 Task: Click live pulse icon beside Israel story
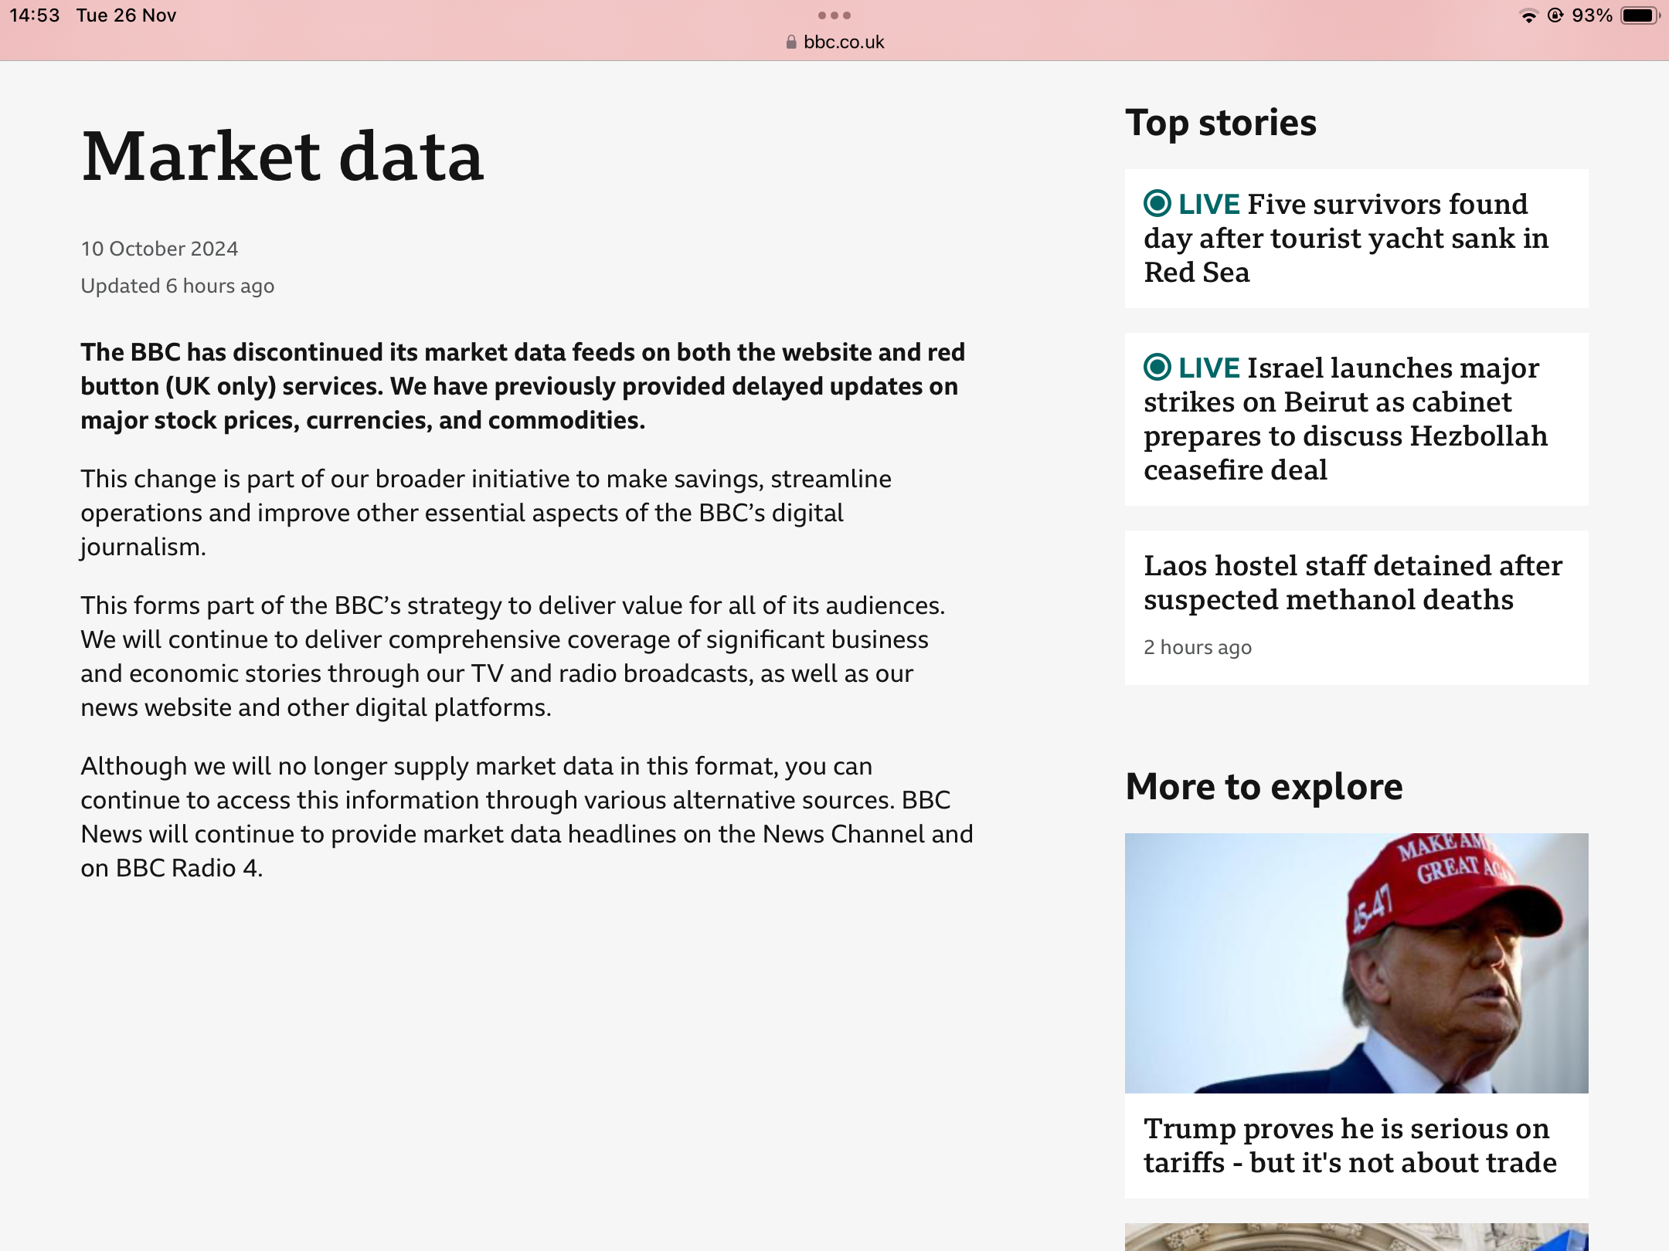coord(1157,368)
